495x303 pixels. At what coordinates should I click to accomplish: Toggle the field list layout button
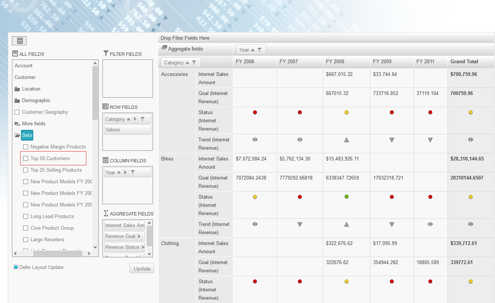click(x=19, y=41)
